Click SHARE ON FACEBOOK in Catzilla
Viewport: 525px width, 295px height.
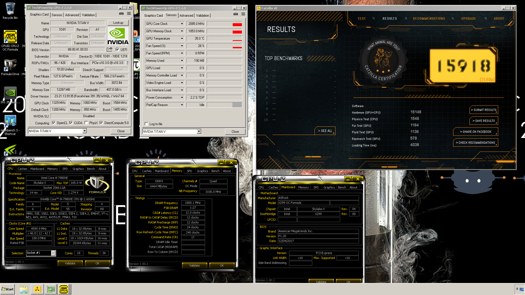(x=476, y=132)
